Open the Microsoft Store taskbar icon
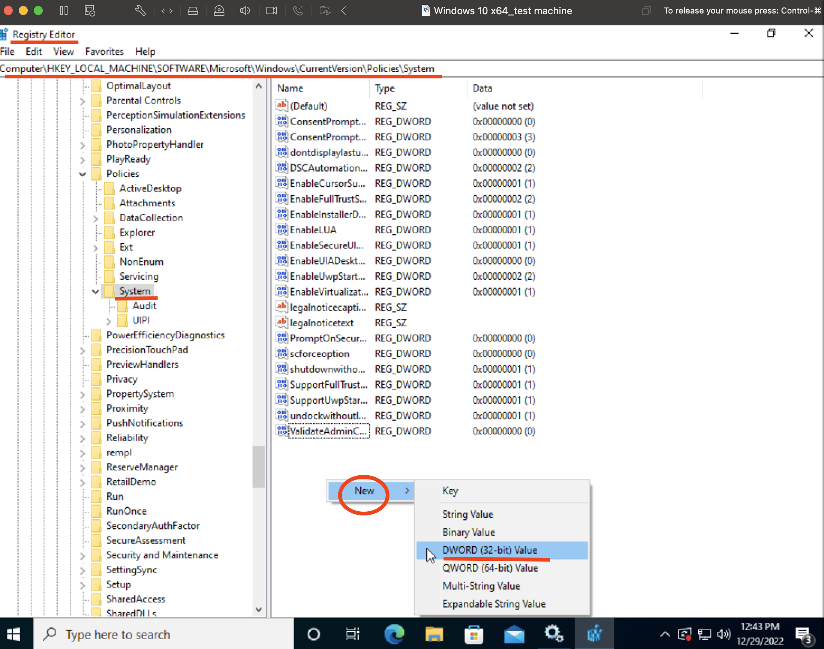Viewport: 824px width, 649px height. click(x=474, y=634)
